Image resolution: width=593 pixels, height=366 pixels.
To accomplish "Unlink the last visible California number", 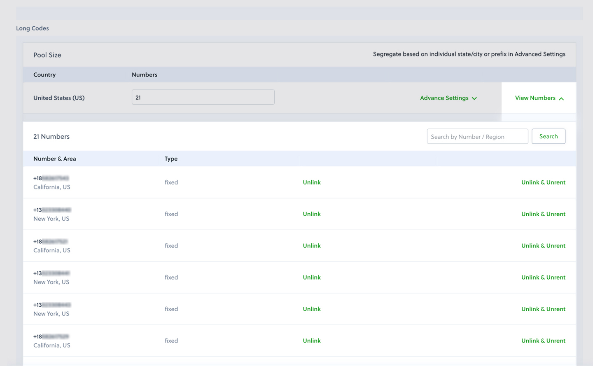I will tap(312, 341).
